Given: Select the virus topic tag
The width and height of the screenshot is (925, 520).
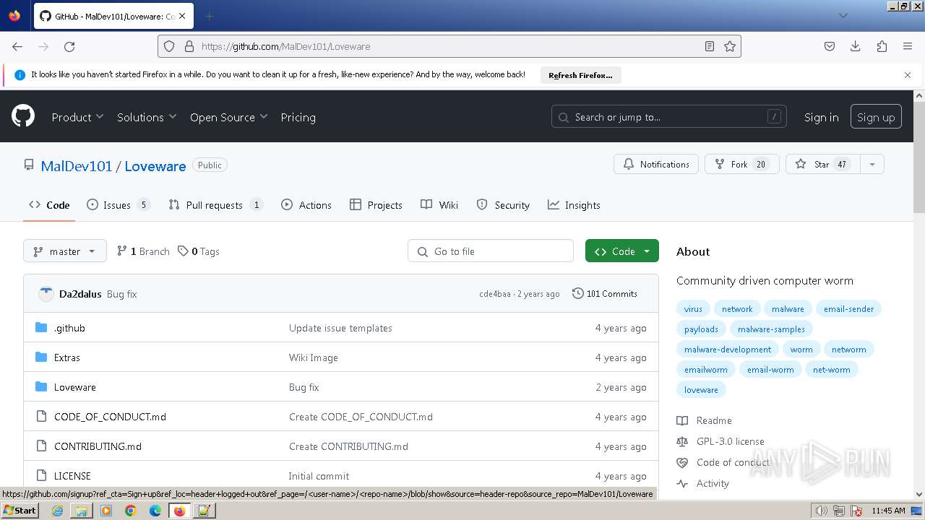Looking at the screenshot, I should (x=693, y=309).
